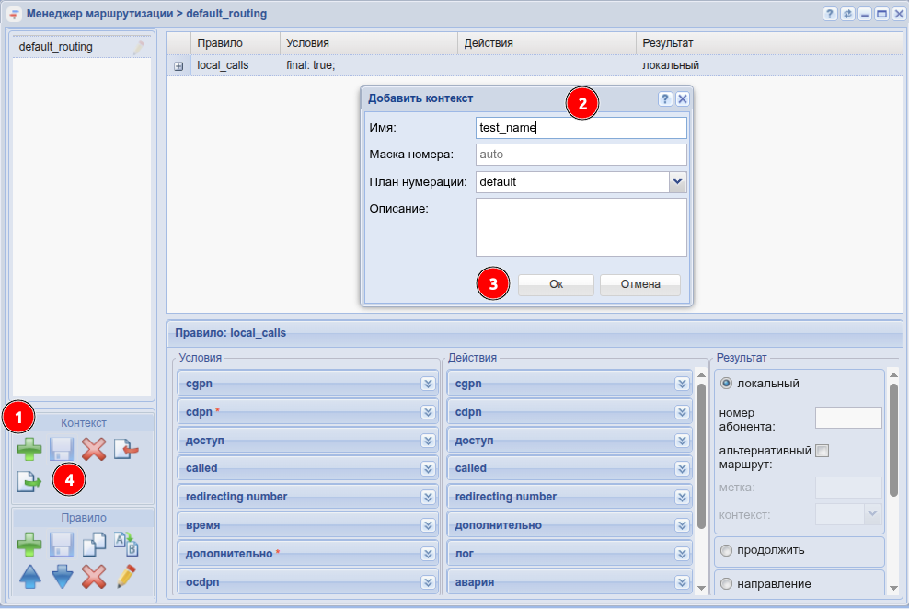The height and width of the screenshot is (609, 909).
Task: Expand the доступ actions section
Action: 682,441
